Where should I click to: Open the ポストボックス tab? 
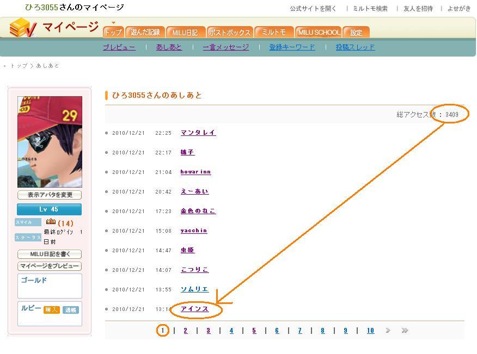point(230,32)
